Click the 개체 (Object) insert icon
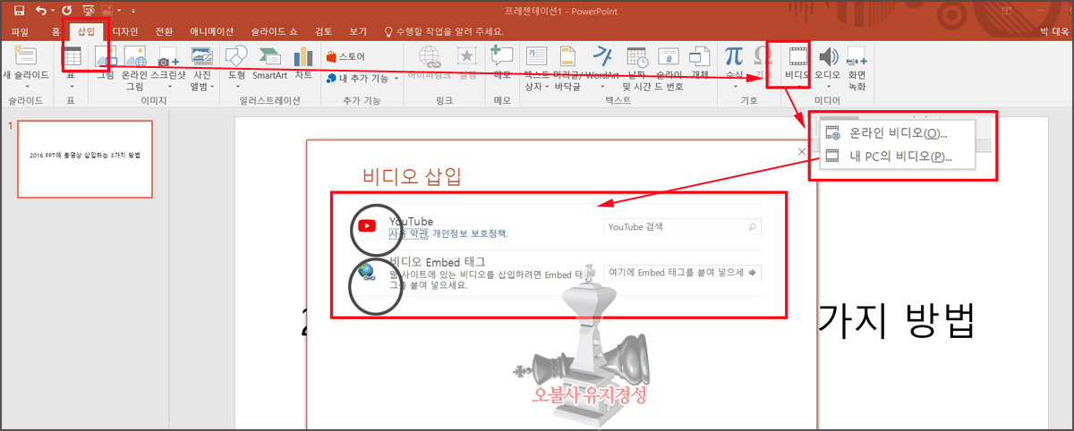 [x=700, y=57]
